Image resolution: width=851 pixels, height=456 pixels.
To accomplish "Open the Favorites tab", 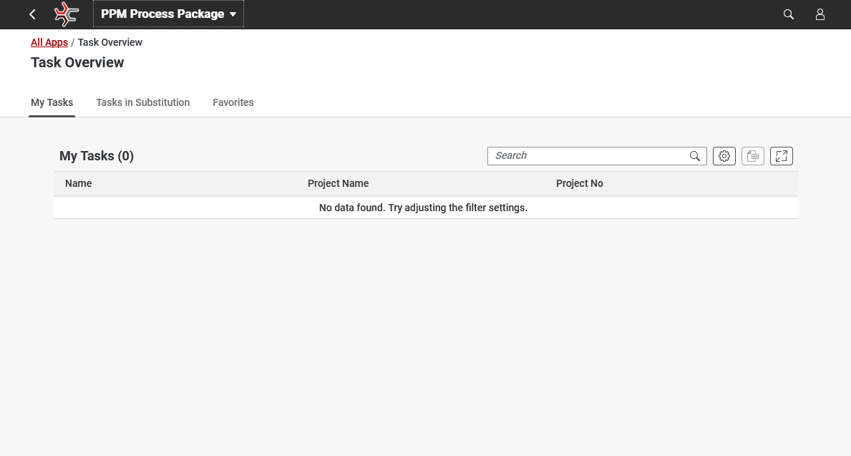I will click(233, 102).
